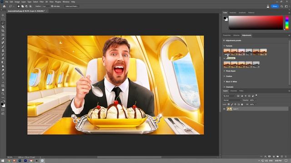Switch to the Swatches tab

coord(233,13)
